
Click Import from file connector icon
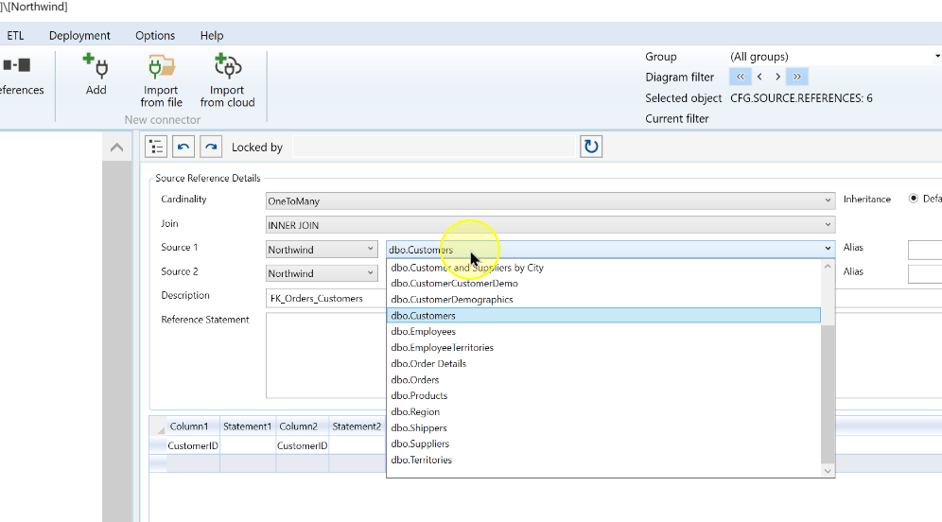click(x=161, y=67)
